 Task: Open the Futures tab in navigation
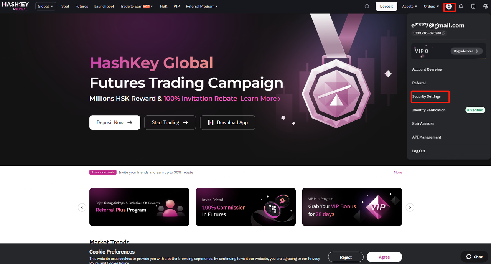click(82, 6)
